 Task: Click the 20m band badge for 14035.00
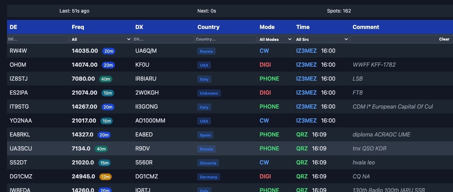[109, 51]
